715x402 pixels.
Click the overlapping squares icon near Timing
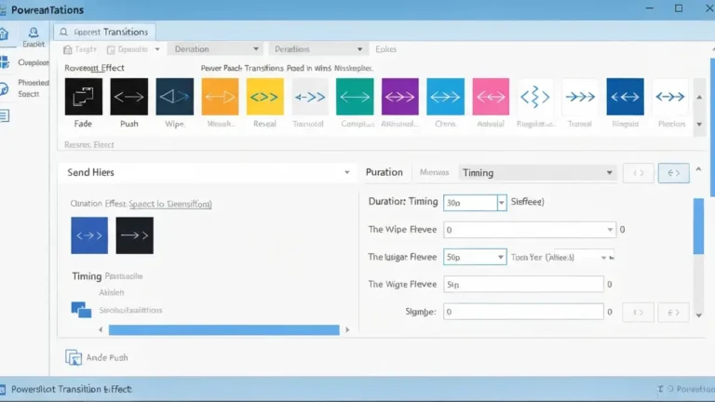click(x=81, y=310)
